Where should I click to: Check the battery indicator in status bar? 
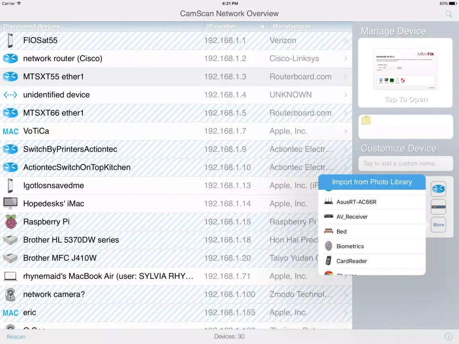pyautogui.click(x=453, y=4)
